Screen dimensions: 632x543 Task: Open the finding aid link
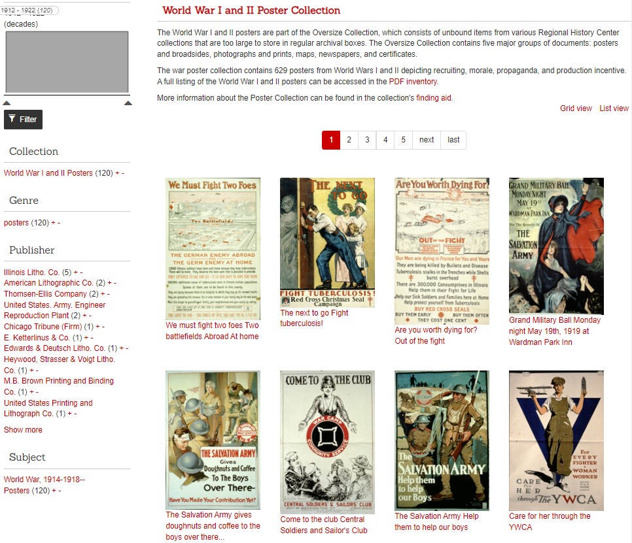coord(434,98)
